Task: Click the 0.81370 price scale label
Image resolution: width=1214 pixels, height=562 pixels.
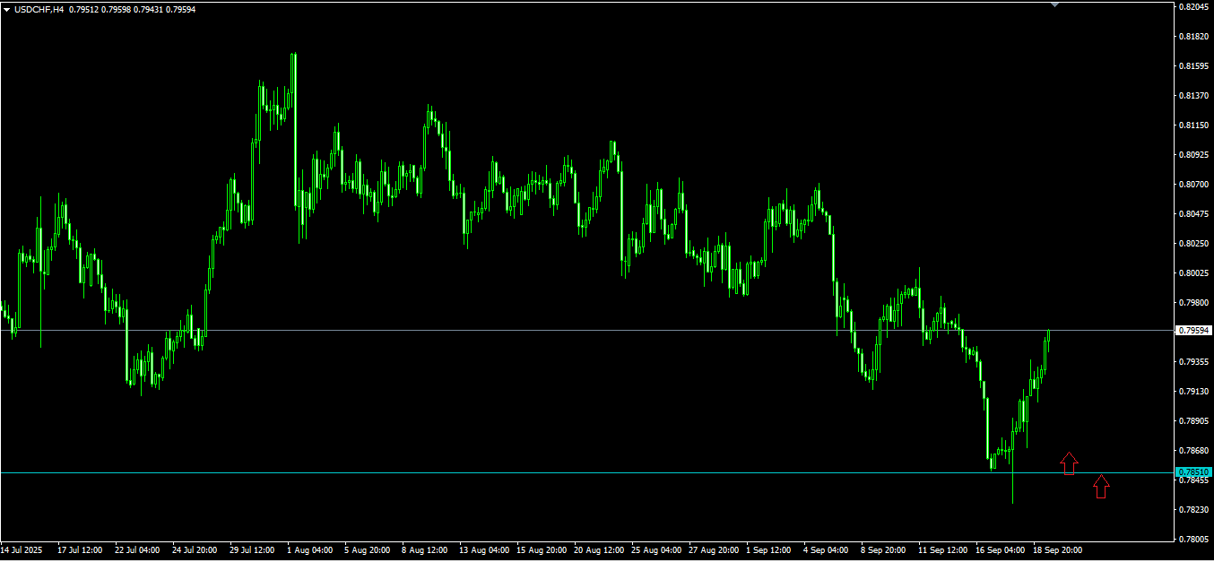Action: [x=1194, y=96]
